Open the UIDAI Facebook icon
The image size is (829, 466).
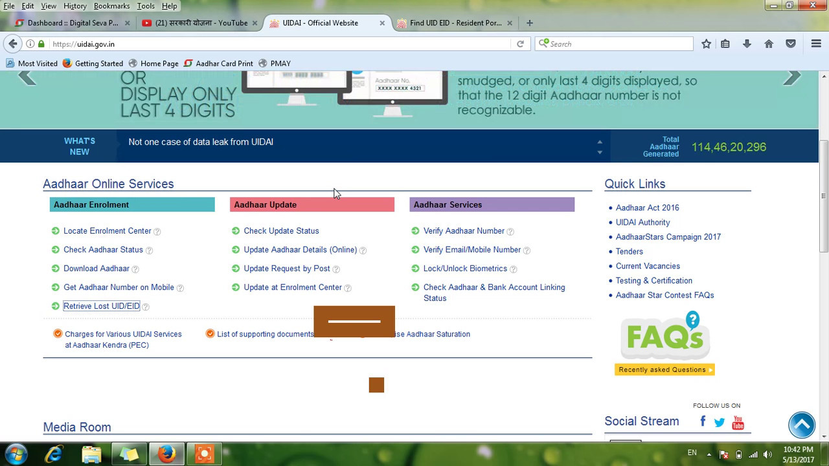pos(703,422)
